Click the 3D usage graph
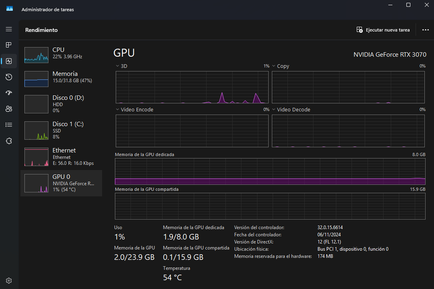 (x=192, y=87)
